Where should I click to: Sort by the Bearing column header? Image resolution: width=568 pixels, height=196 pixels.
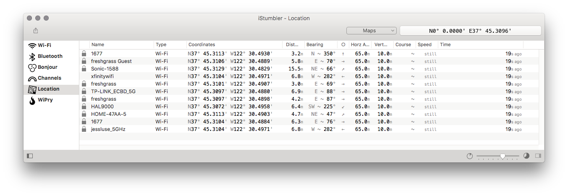[320, 44]
